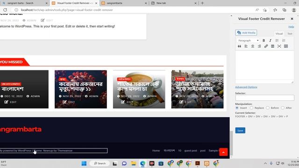Open browser collections icon
Viewport: 299px width, 168px height.
285,10
